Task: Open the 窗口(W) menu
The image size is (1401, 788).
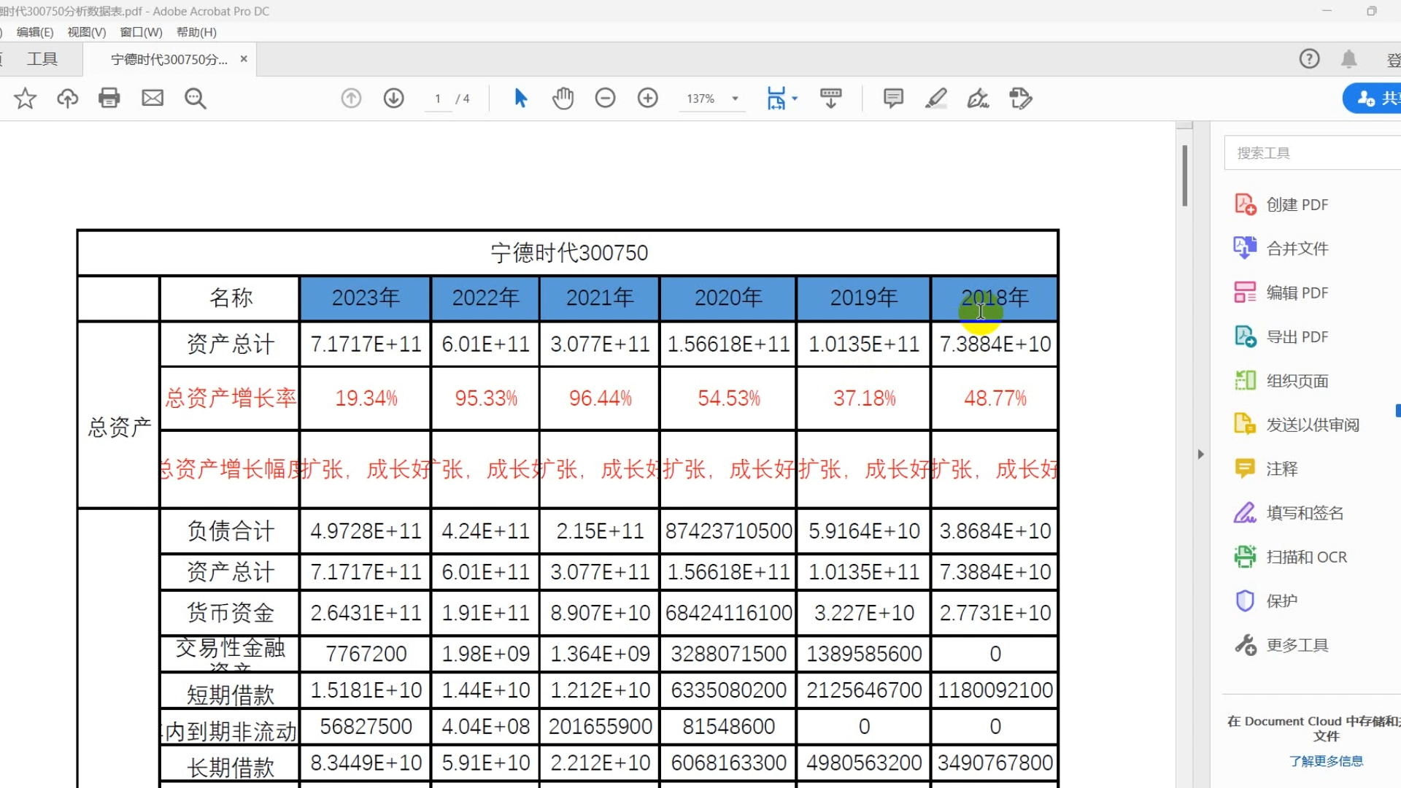Action: click(x=141, y=32)
